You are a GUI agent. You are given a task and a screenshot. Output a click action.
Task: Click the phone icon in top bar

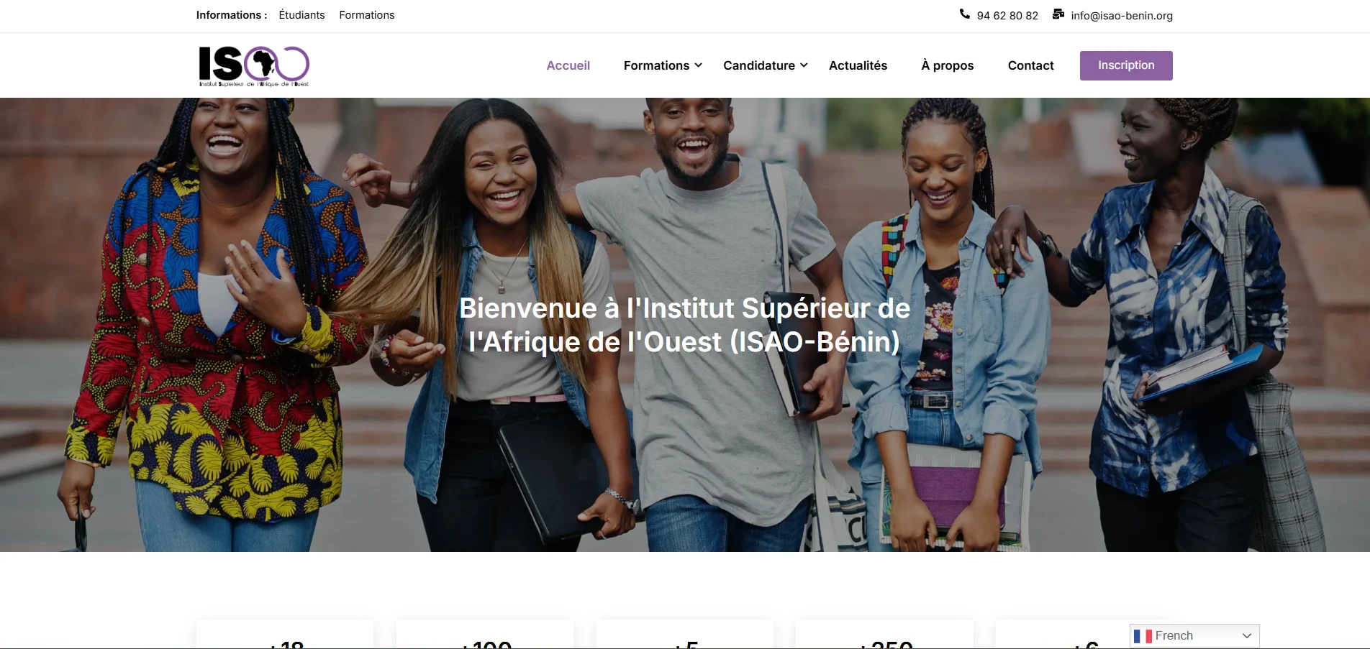click(965, 14)
